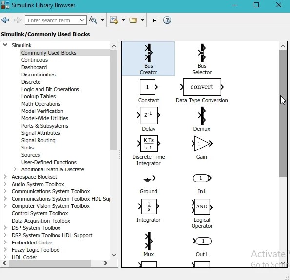Image resolution: width=290 pixels, height=280 pixels.
Task: Open help with question mark icon
Action: [x=167, y=20]
